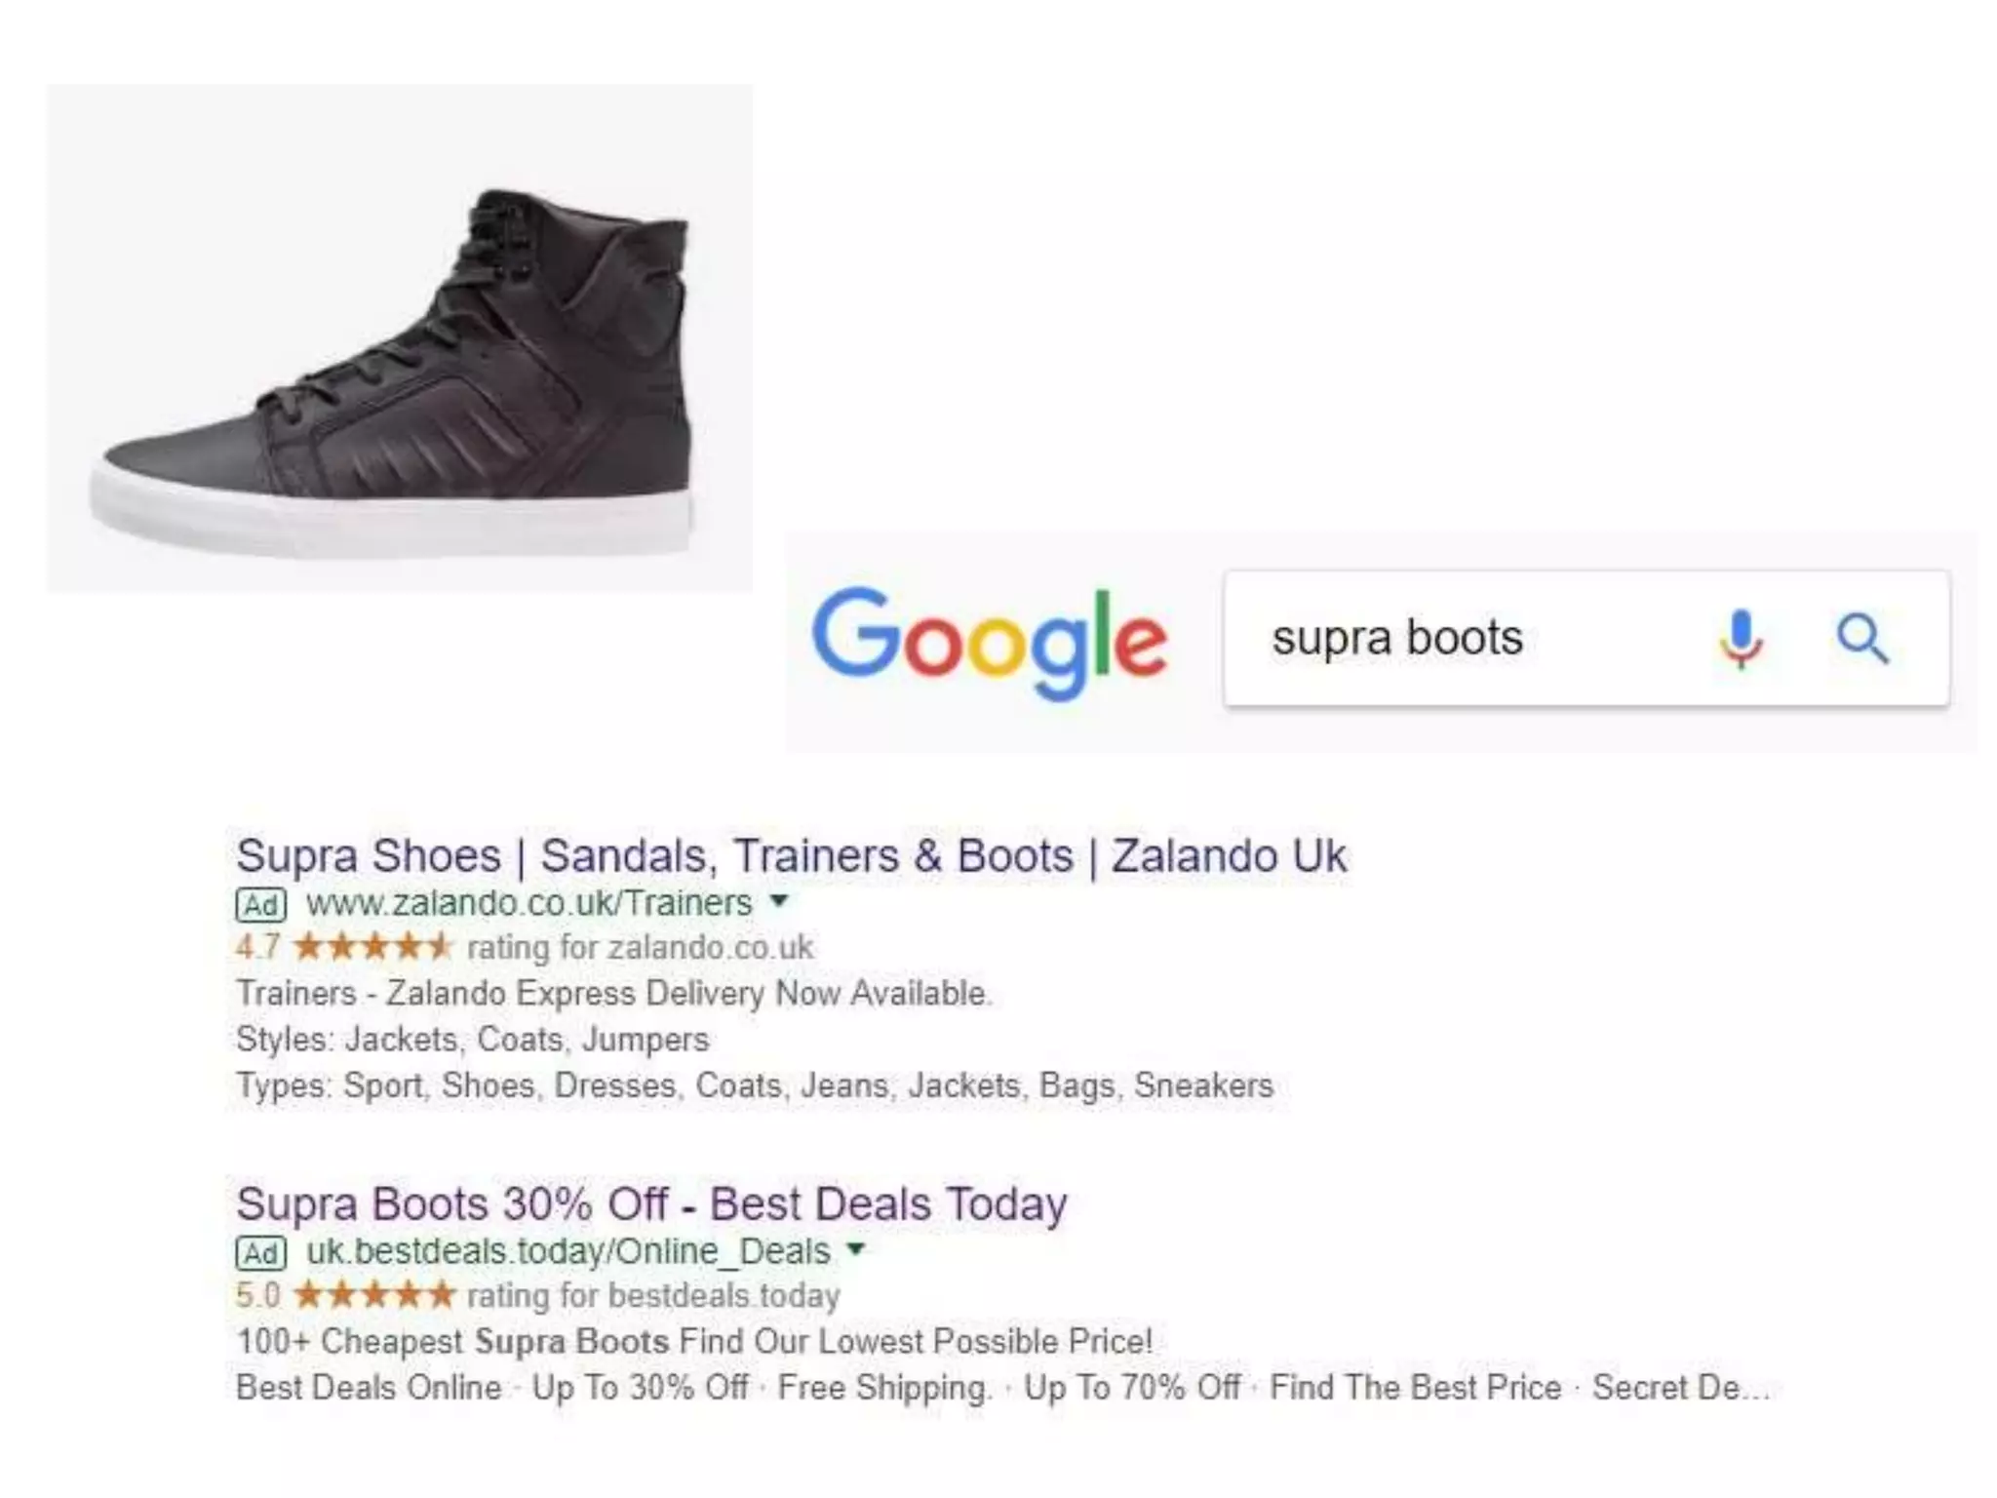Image resolution: width=1997 pixels, height=1498 pixels.
Task: Click the microphone voice search icon
Action: pos(1741,639)
